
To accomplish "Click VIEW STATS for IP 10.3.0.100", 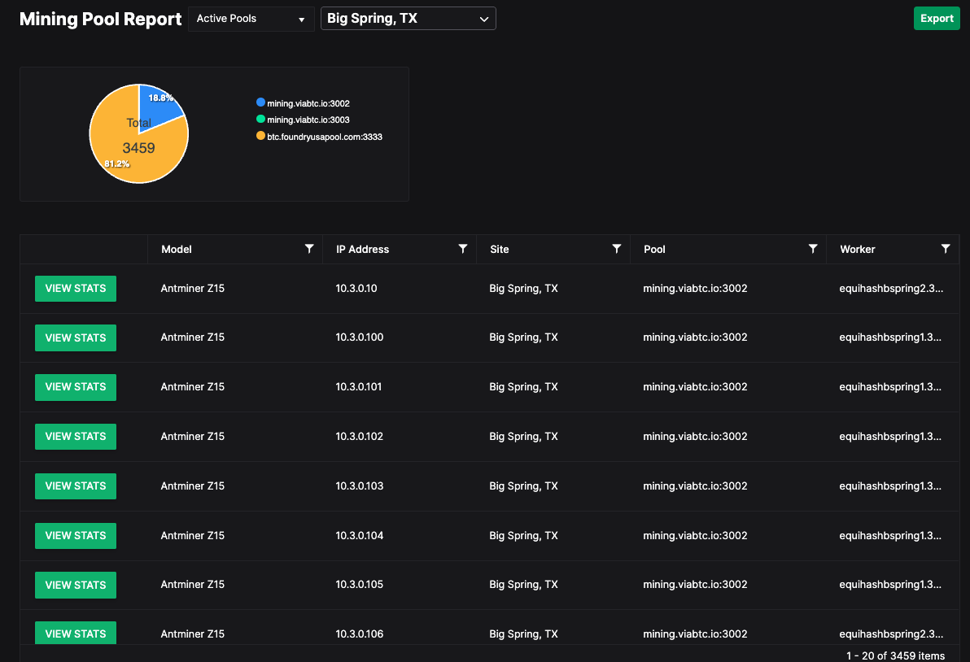I will pos(76,338).
